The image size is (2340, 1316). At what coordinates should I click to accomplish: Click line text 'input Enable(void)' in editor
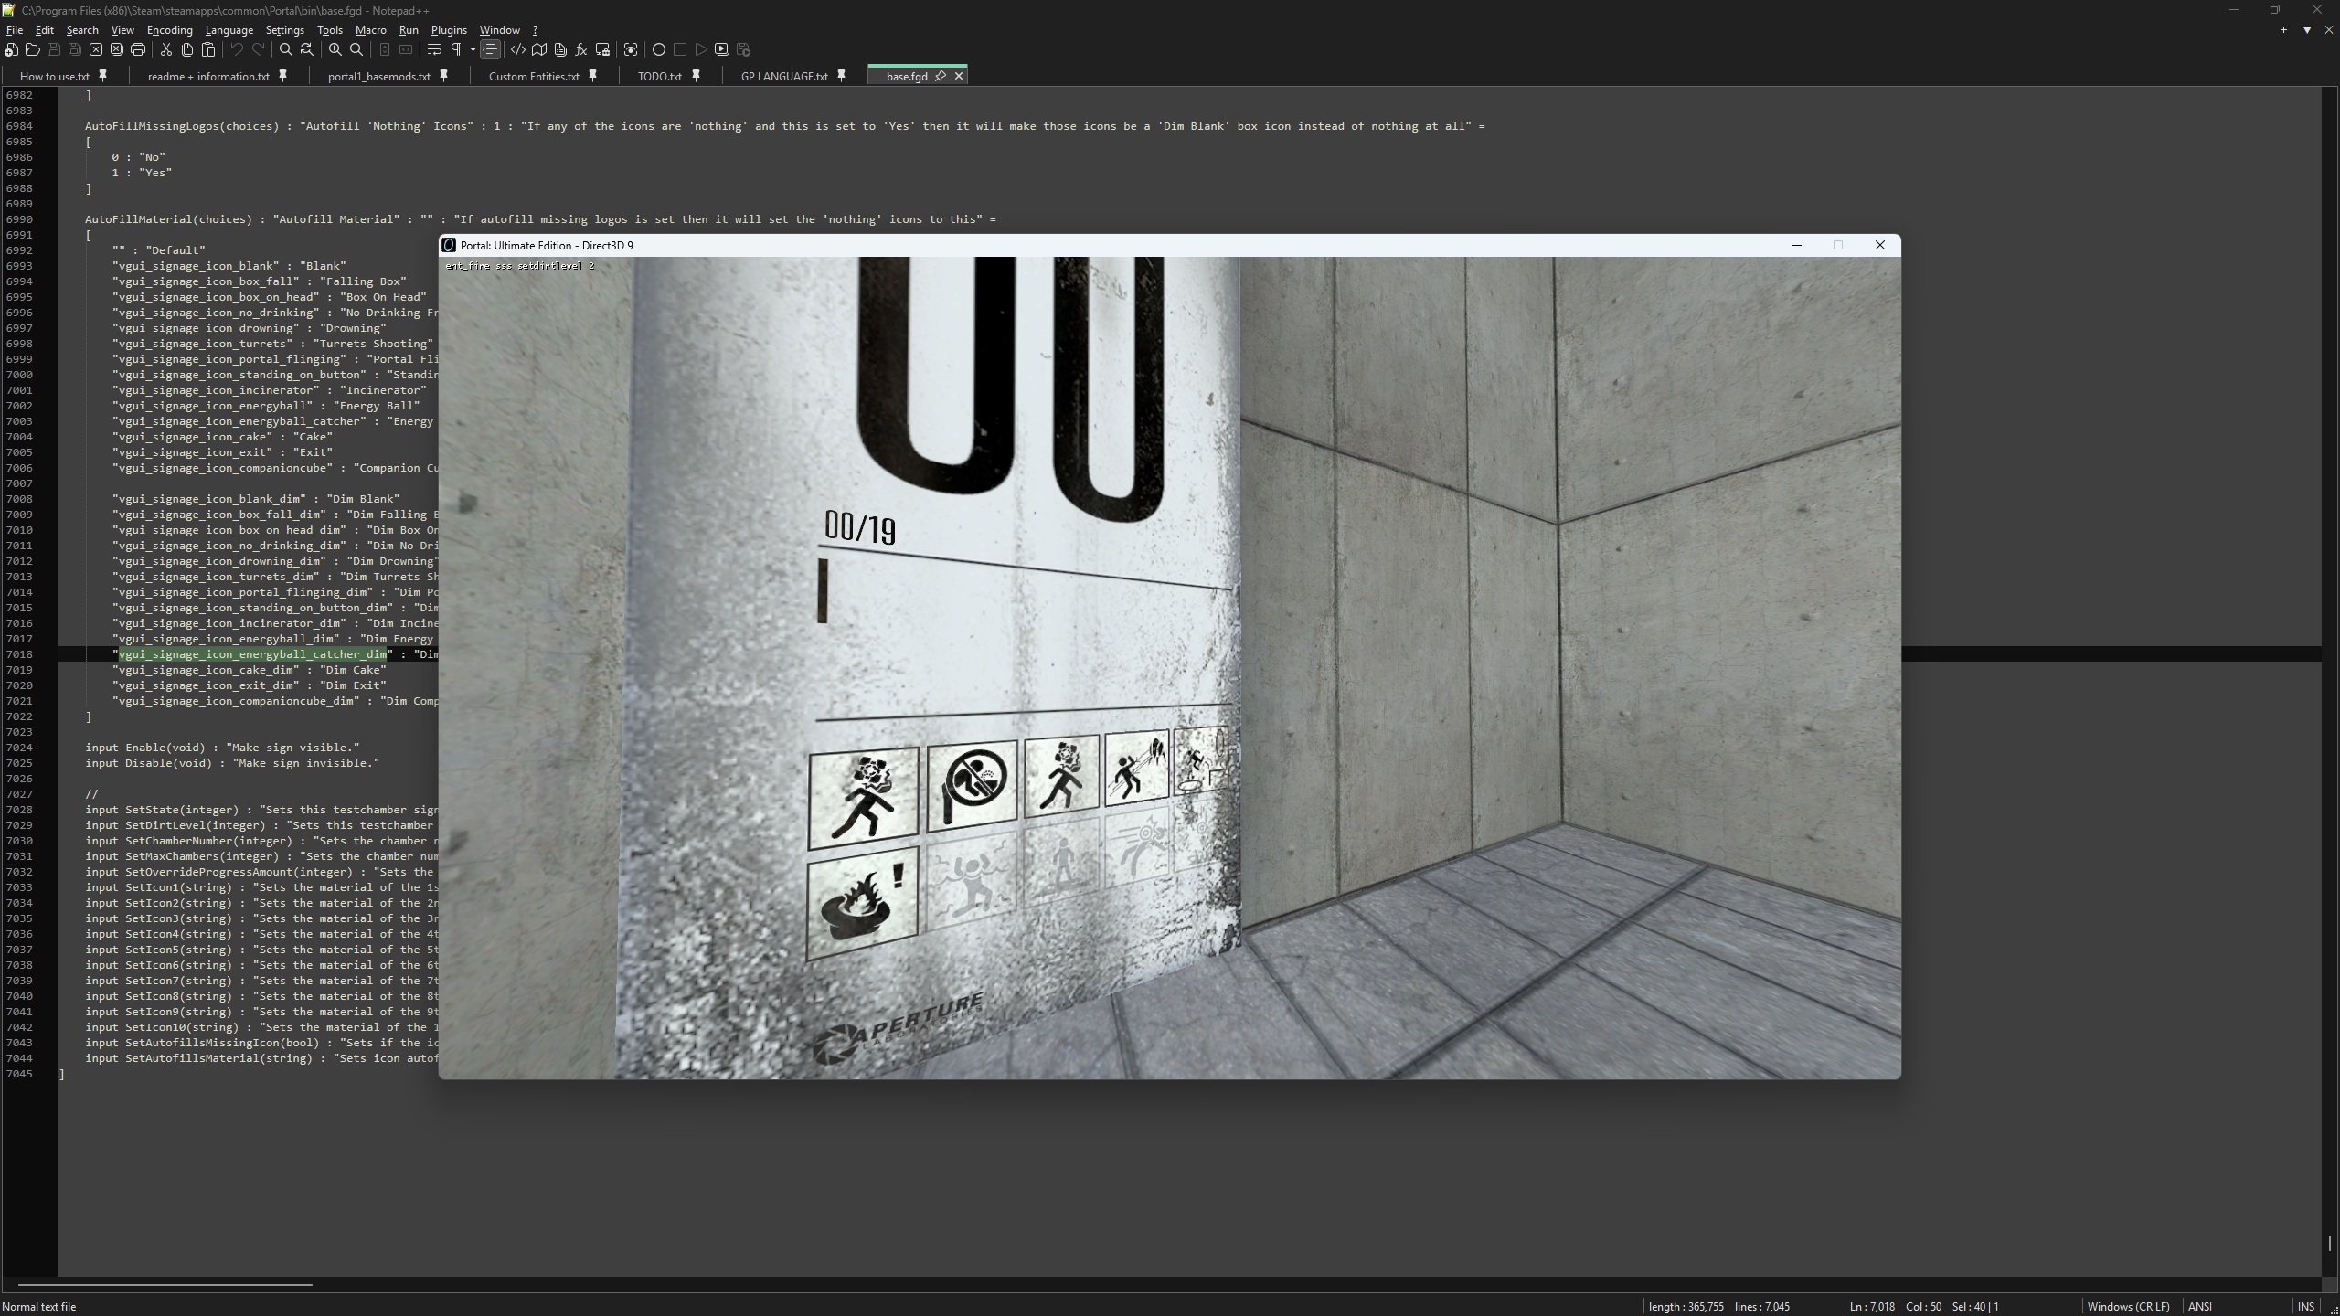tap(148, 748)
